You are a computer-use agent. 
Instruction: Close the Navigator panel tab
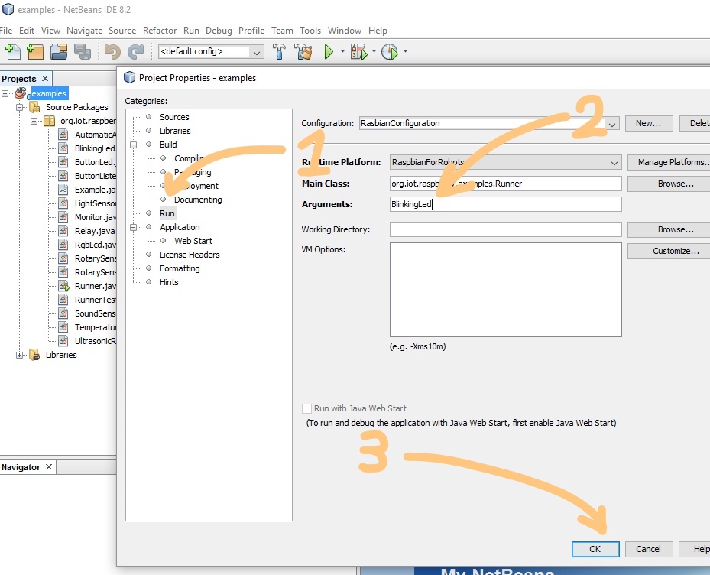[49, 466]
